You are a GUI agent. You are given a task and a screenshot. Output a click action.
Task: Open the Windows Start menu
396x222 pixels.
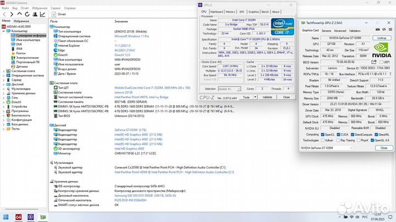pyautogui.click(x=6, y=217)
